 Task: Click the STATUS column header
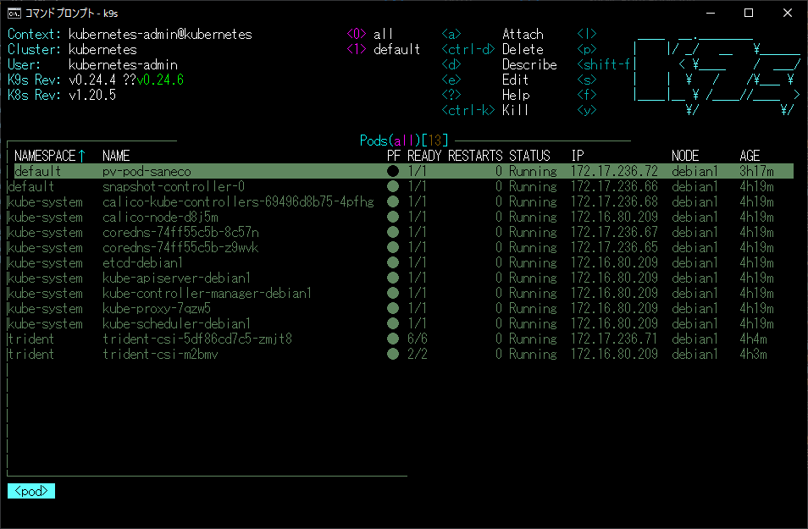529,156
